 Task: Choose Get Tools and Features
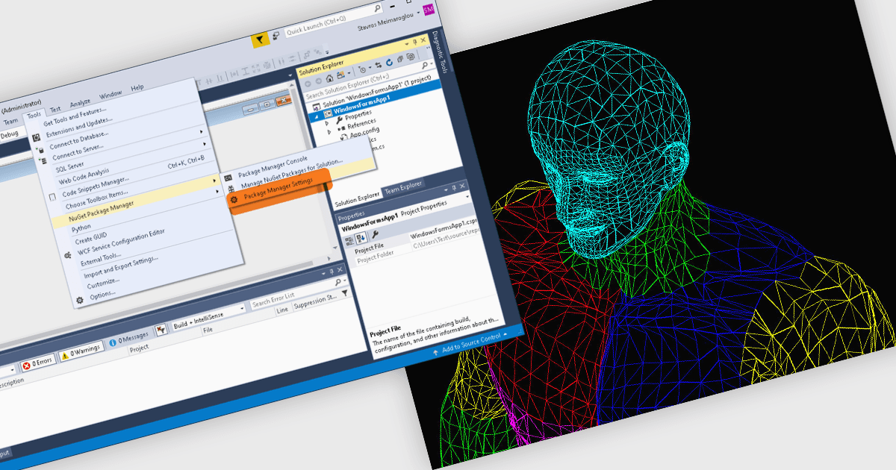tap(75, 116)
